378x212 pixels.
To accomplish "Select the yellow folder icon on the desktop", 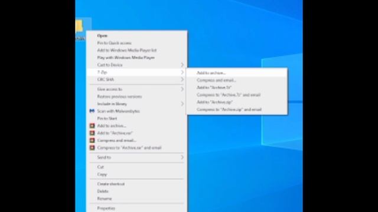I will [x=79, y=26].
